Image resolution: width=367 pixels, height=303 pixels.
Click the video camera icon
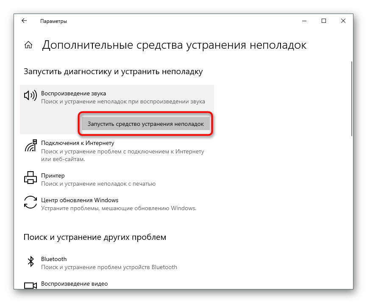pyautogui.click(x=31, y=285)
